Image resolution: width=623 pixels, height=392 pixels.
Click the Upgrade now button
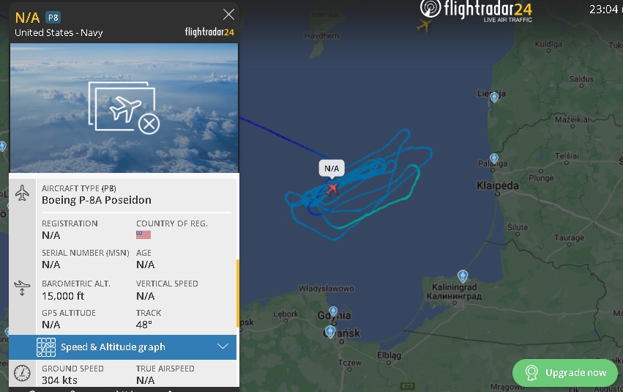[565, 372]
